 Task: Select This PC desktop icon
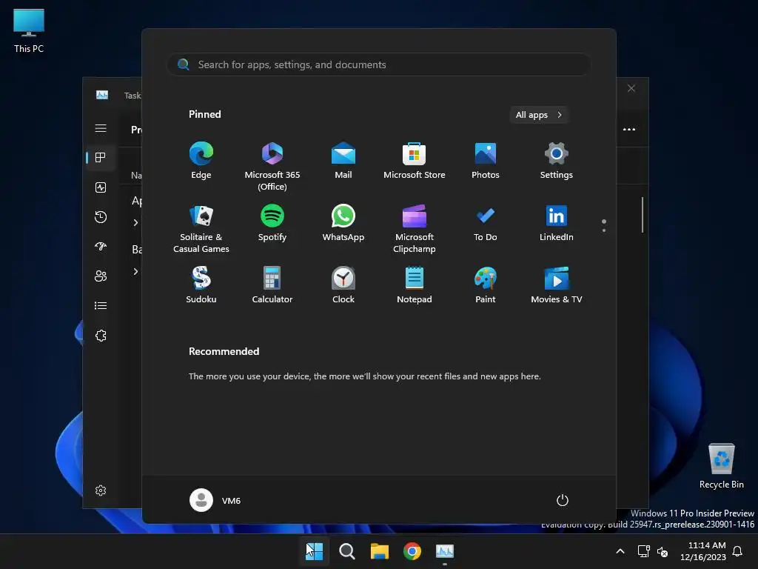click(29, 31)
